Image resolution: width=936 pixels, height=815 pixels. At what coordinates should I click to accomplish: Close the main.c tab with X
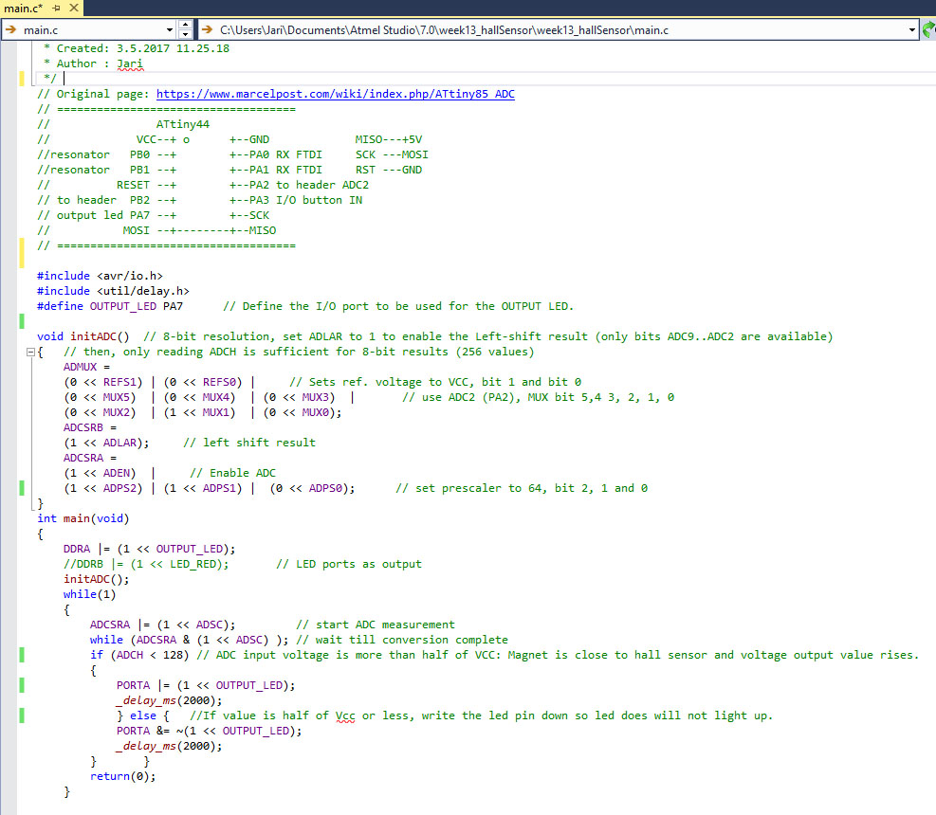tap(74, 8)
